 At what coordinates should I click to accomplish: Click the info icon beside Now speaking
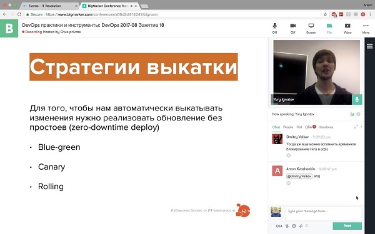[358, 114]
